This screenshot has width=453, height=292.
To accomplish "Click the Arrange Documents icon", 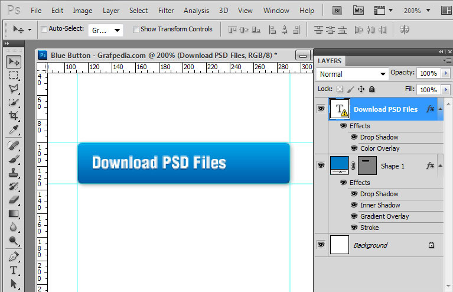I will tap(447, 11).
